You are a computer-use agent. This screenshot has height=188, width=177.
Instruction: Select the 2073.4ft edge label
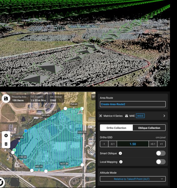46,115
